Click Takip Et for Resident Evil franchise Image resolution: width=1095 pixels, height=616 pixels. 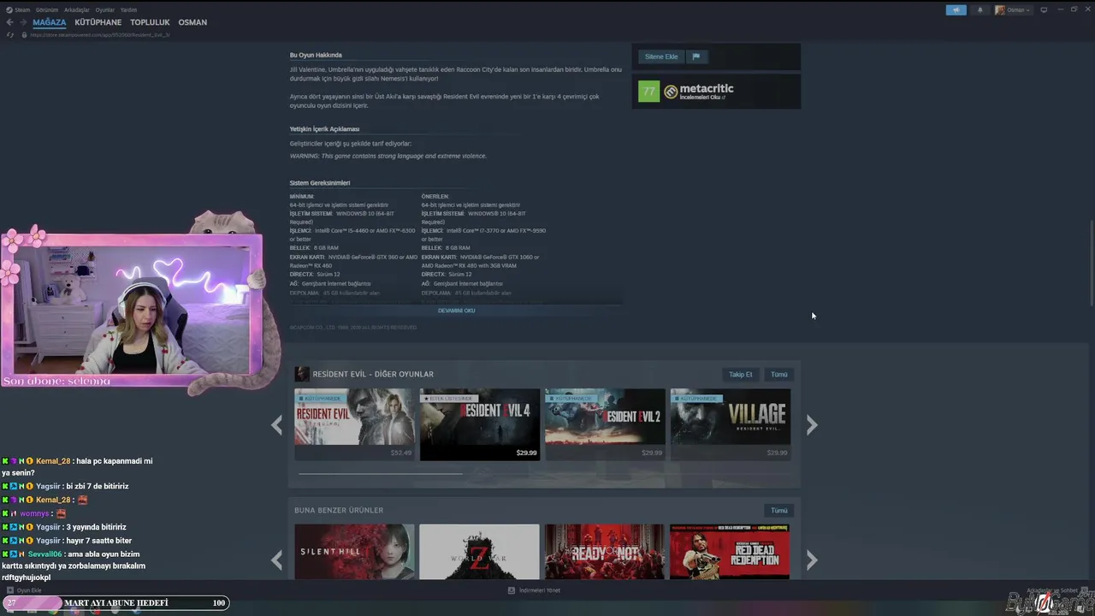point(740,374)
